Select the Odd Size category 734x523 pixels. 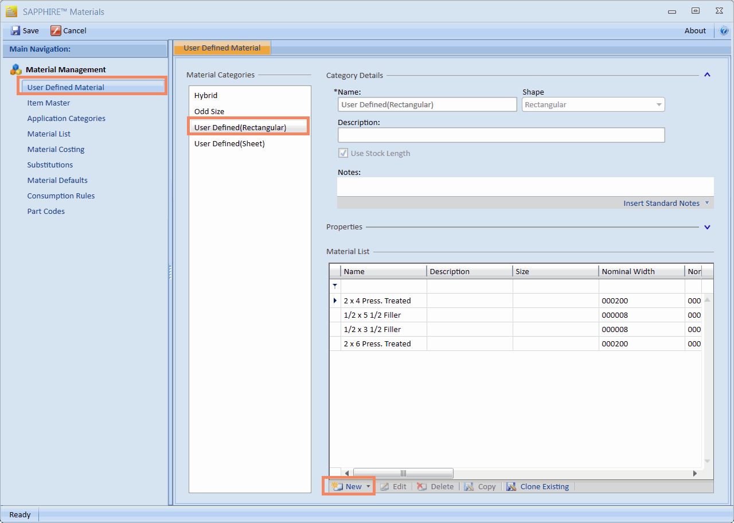coord(249,111)
